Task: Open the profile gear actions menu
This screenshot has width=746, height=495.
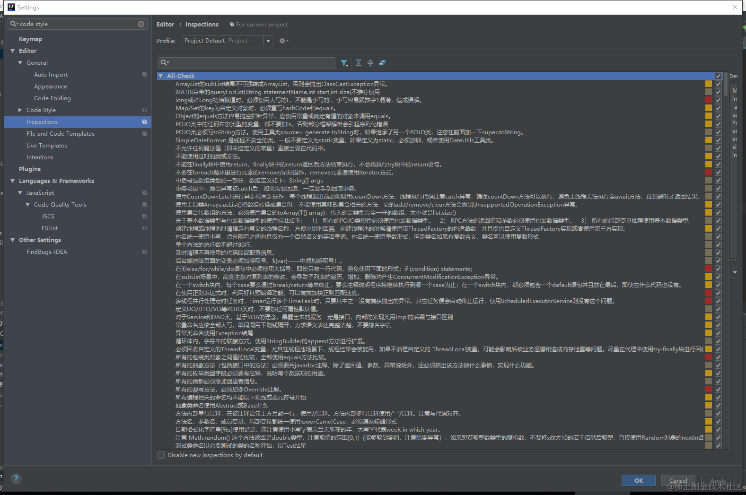Action: (x=283, y=41)
